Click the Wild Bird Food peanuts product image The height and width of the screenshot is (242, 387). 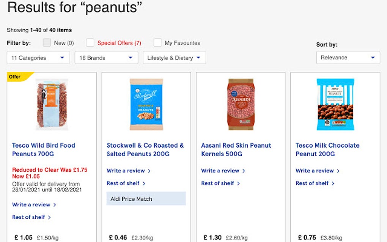[x=52, y=104]
